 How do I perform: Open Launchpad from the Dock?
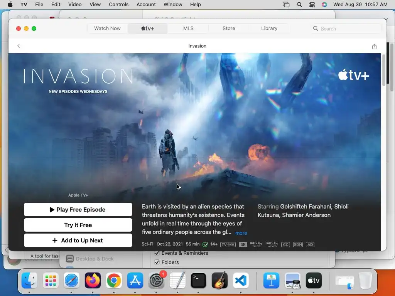click(51, 280)
